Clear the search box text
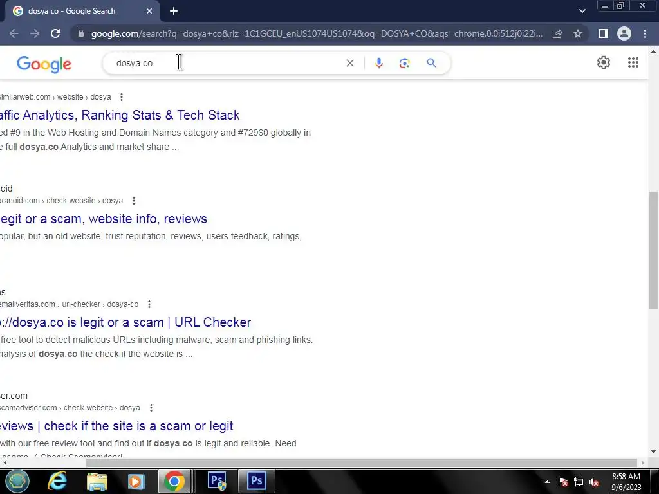The image size is (659, 494). tap(349, 63)
